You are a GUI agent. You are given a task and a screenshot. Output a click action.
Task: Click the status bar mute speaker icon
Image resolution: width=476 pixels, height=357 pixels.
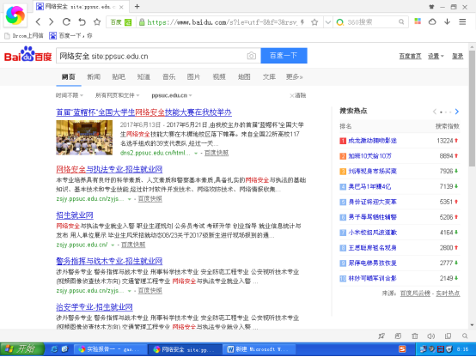[430, 336]
